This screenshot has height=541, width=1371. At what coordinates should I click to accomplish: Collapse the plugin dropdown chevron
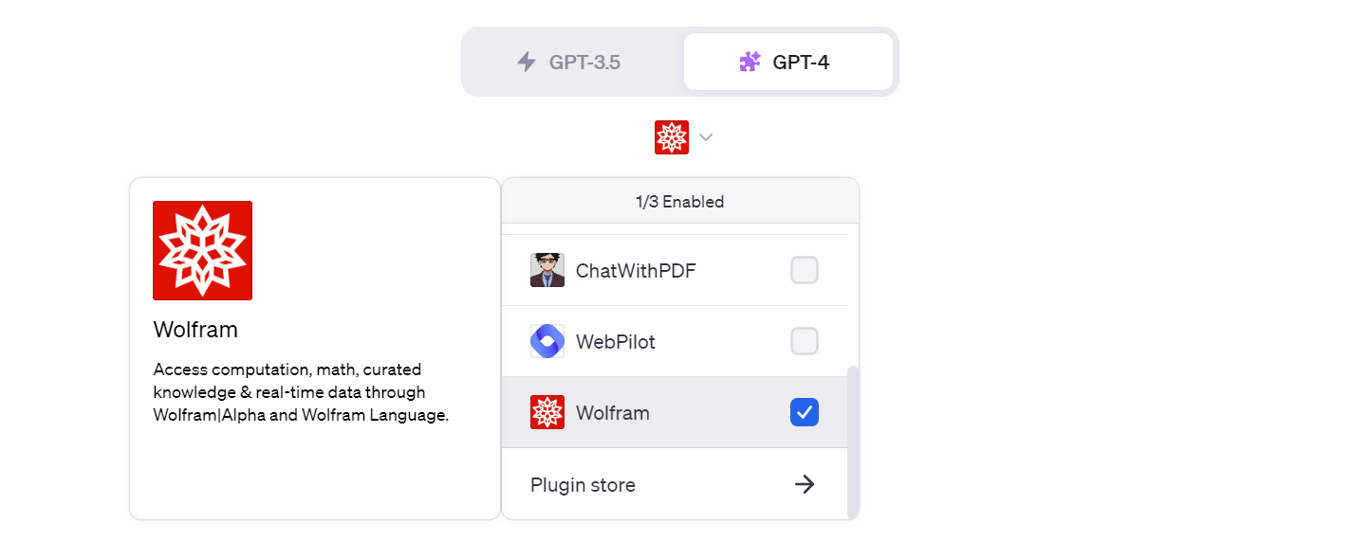pos(705,137)
